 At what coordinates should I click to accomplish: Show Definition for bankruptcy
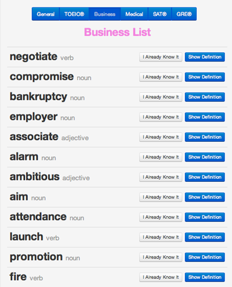point(205,97)
